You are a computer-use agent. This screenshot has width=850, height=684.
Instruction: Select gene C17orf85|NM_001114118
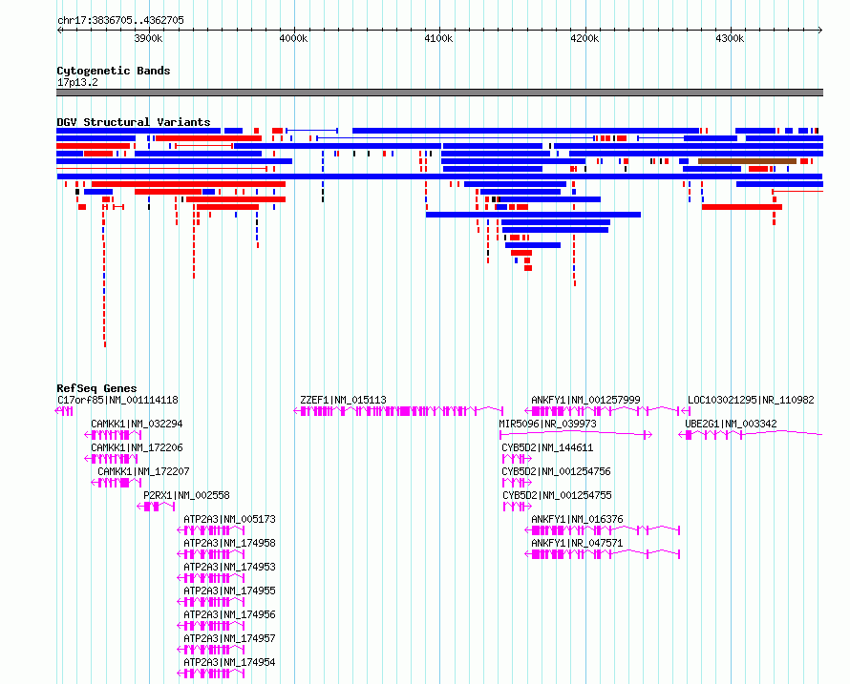click(x=117, y=400)
